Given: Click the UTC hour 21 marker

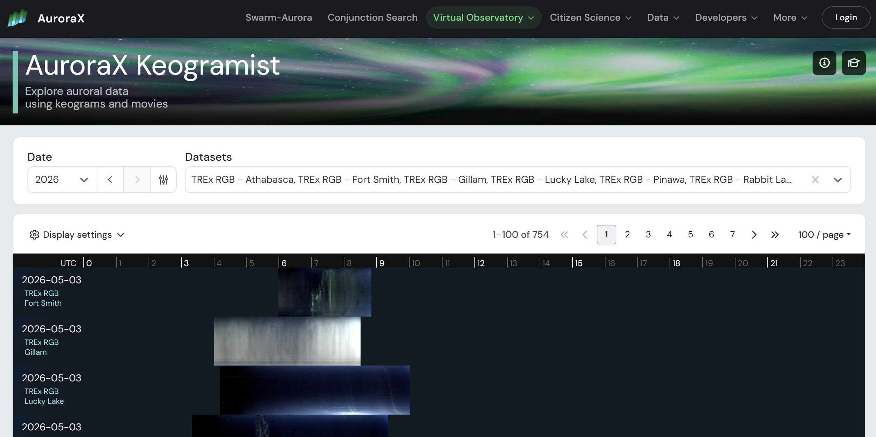Looking at the screenshot, I should point(773,263).
